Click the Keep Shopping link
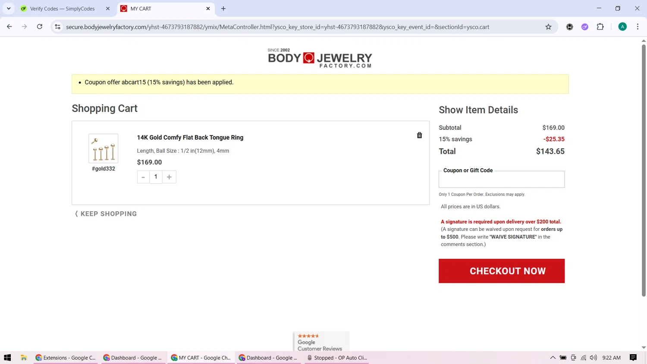 (x=106, y=214)
